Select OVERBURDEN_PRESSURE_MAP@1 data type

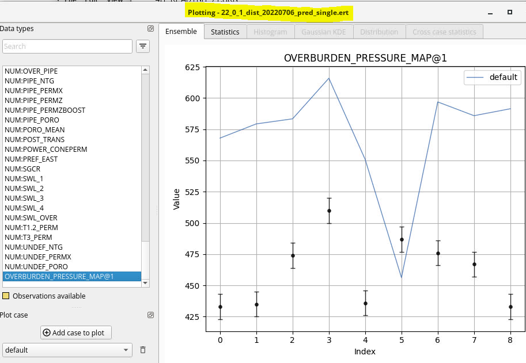[x=58, y=276]
